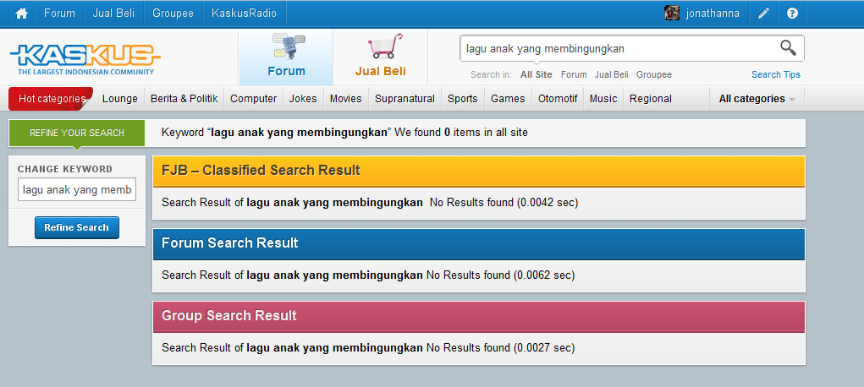Click the jonathanna user avatar
Screen dimensions: 864x387
coord(672,14)
